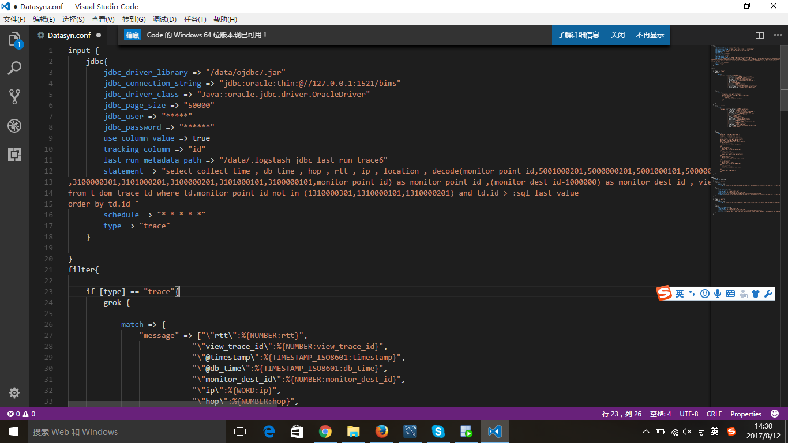Image resolution: width=788 pixels, height=443 pixels.
Task: Change language mode via Properties selector
Action: [x=746, y=414]
